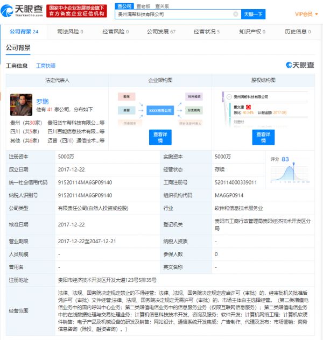The height and width of the screenshot is (340, 323).
Task: Click the company name search field
Action: [x=172, y=15]
